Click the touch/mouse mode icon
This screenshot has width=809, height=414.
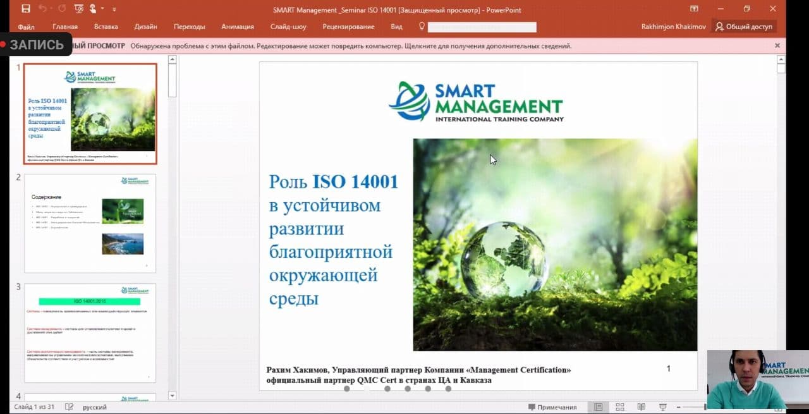94,9
